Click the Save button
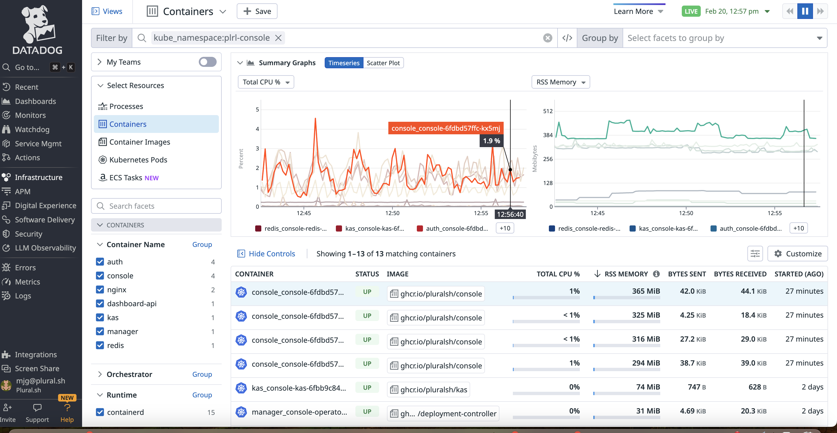 point(257,11)
